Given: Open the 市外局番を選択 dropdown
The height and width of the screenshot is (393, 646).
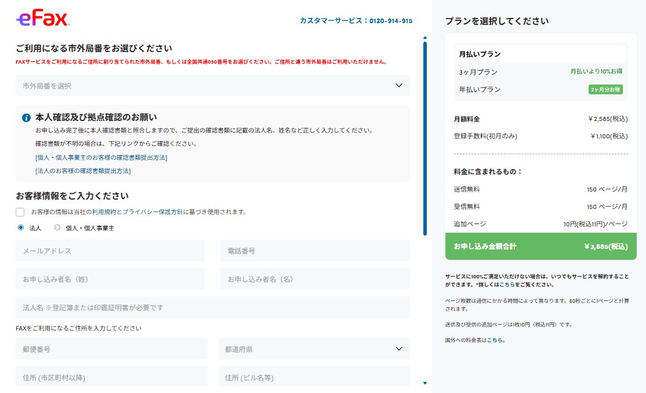Looking at the screenshot, I should (x=213, y=85).
